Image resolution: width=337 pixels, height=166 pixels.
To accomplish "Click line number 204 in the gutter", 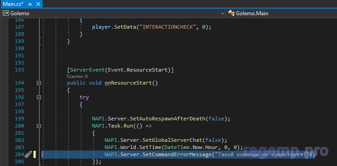I will tap(19, 154).
